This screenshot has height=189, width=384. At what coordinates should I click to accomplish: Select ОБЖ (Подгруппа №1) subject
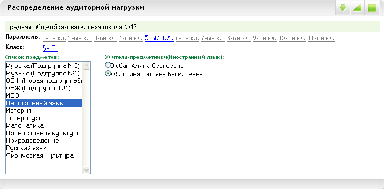pos(44,88)
